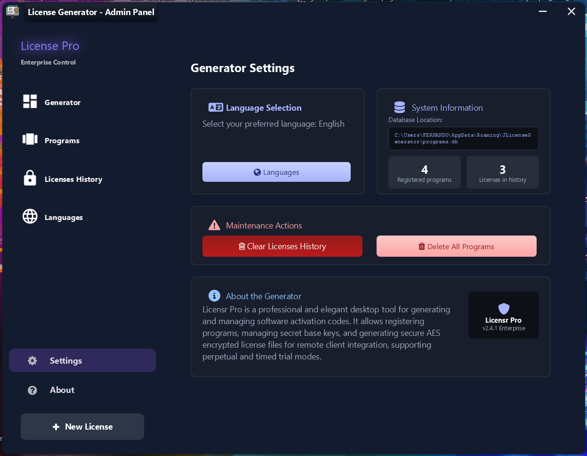
Task: Click the app icon in title bar
Action: [x=13, y=12]
